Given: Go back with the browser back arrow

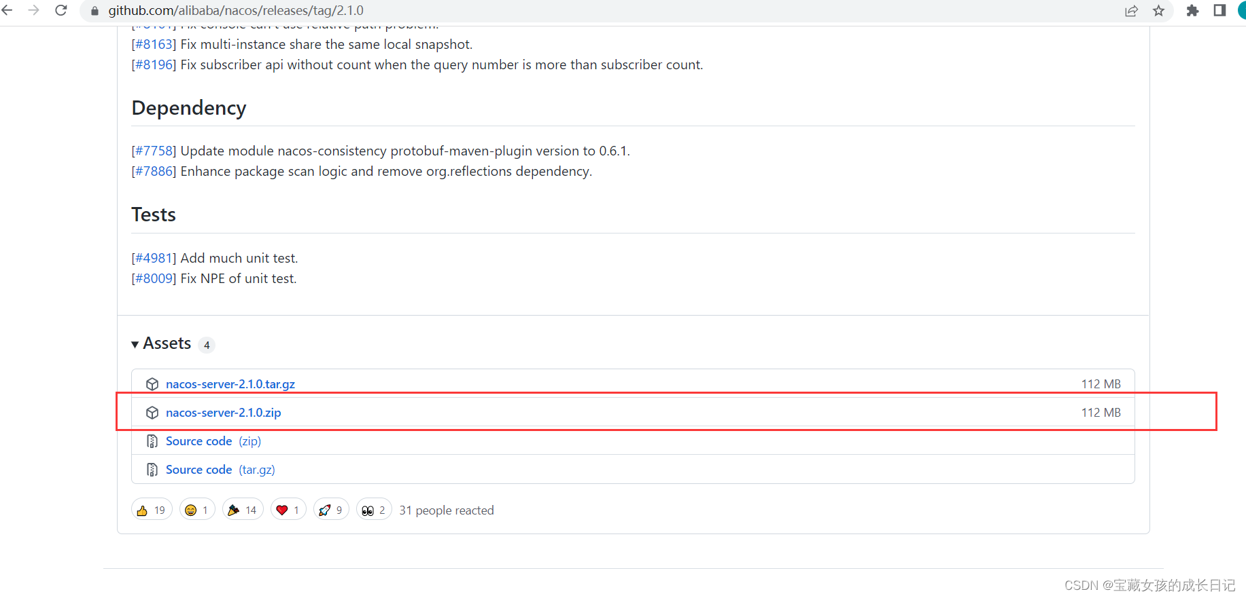Looking at the screenshot, I should pyautogui.click(x=7, y=10).
